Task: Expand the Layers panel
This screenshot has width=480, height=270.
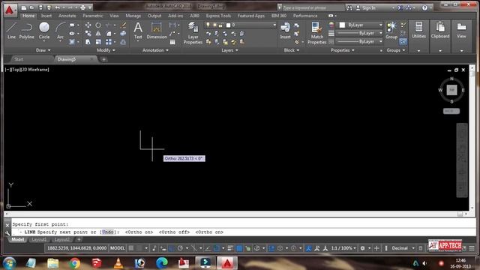Action: tap(229, 50)
